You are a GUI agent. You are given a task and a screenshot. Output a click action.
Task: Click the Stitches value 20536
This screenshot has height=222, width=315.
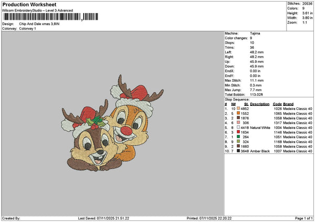coord(308,4)
